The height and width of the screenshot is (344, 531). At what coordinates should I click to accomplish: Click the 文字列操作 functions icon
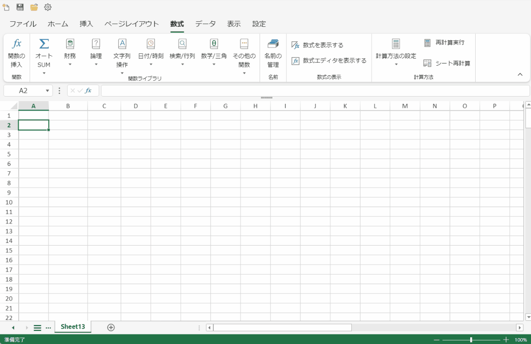point(122,44)
